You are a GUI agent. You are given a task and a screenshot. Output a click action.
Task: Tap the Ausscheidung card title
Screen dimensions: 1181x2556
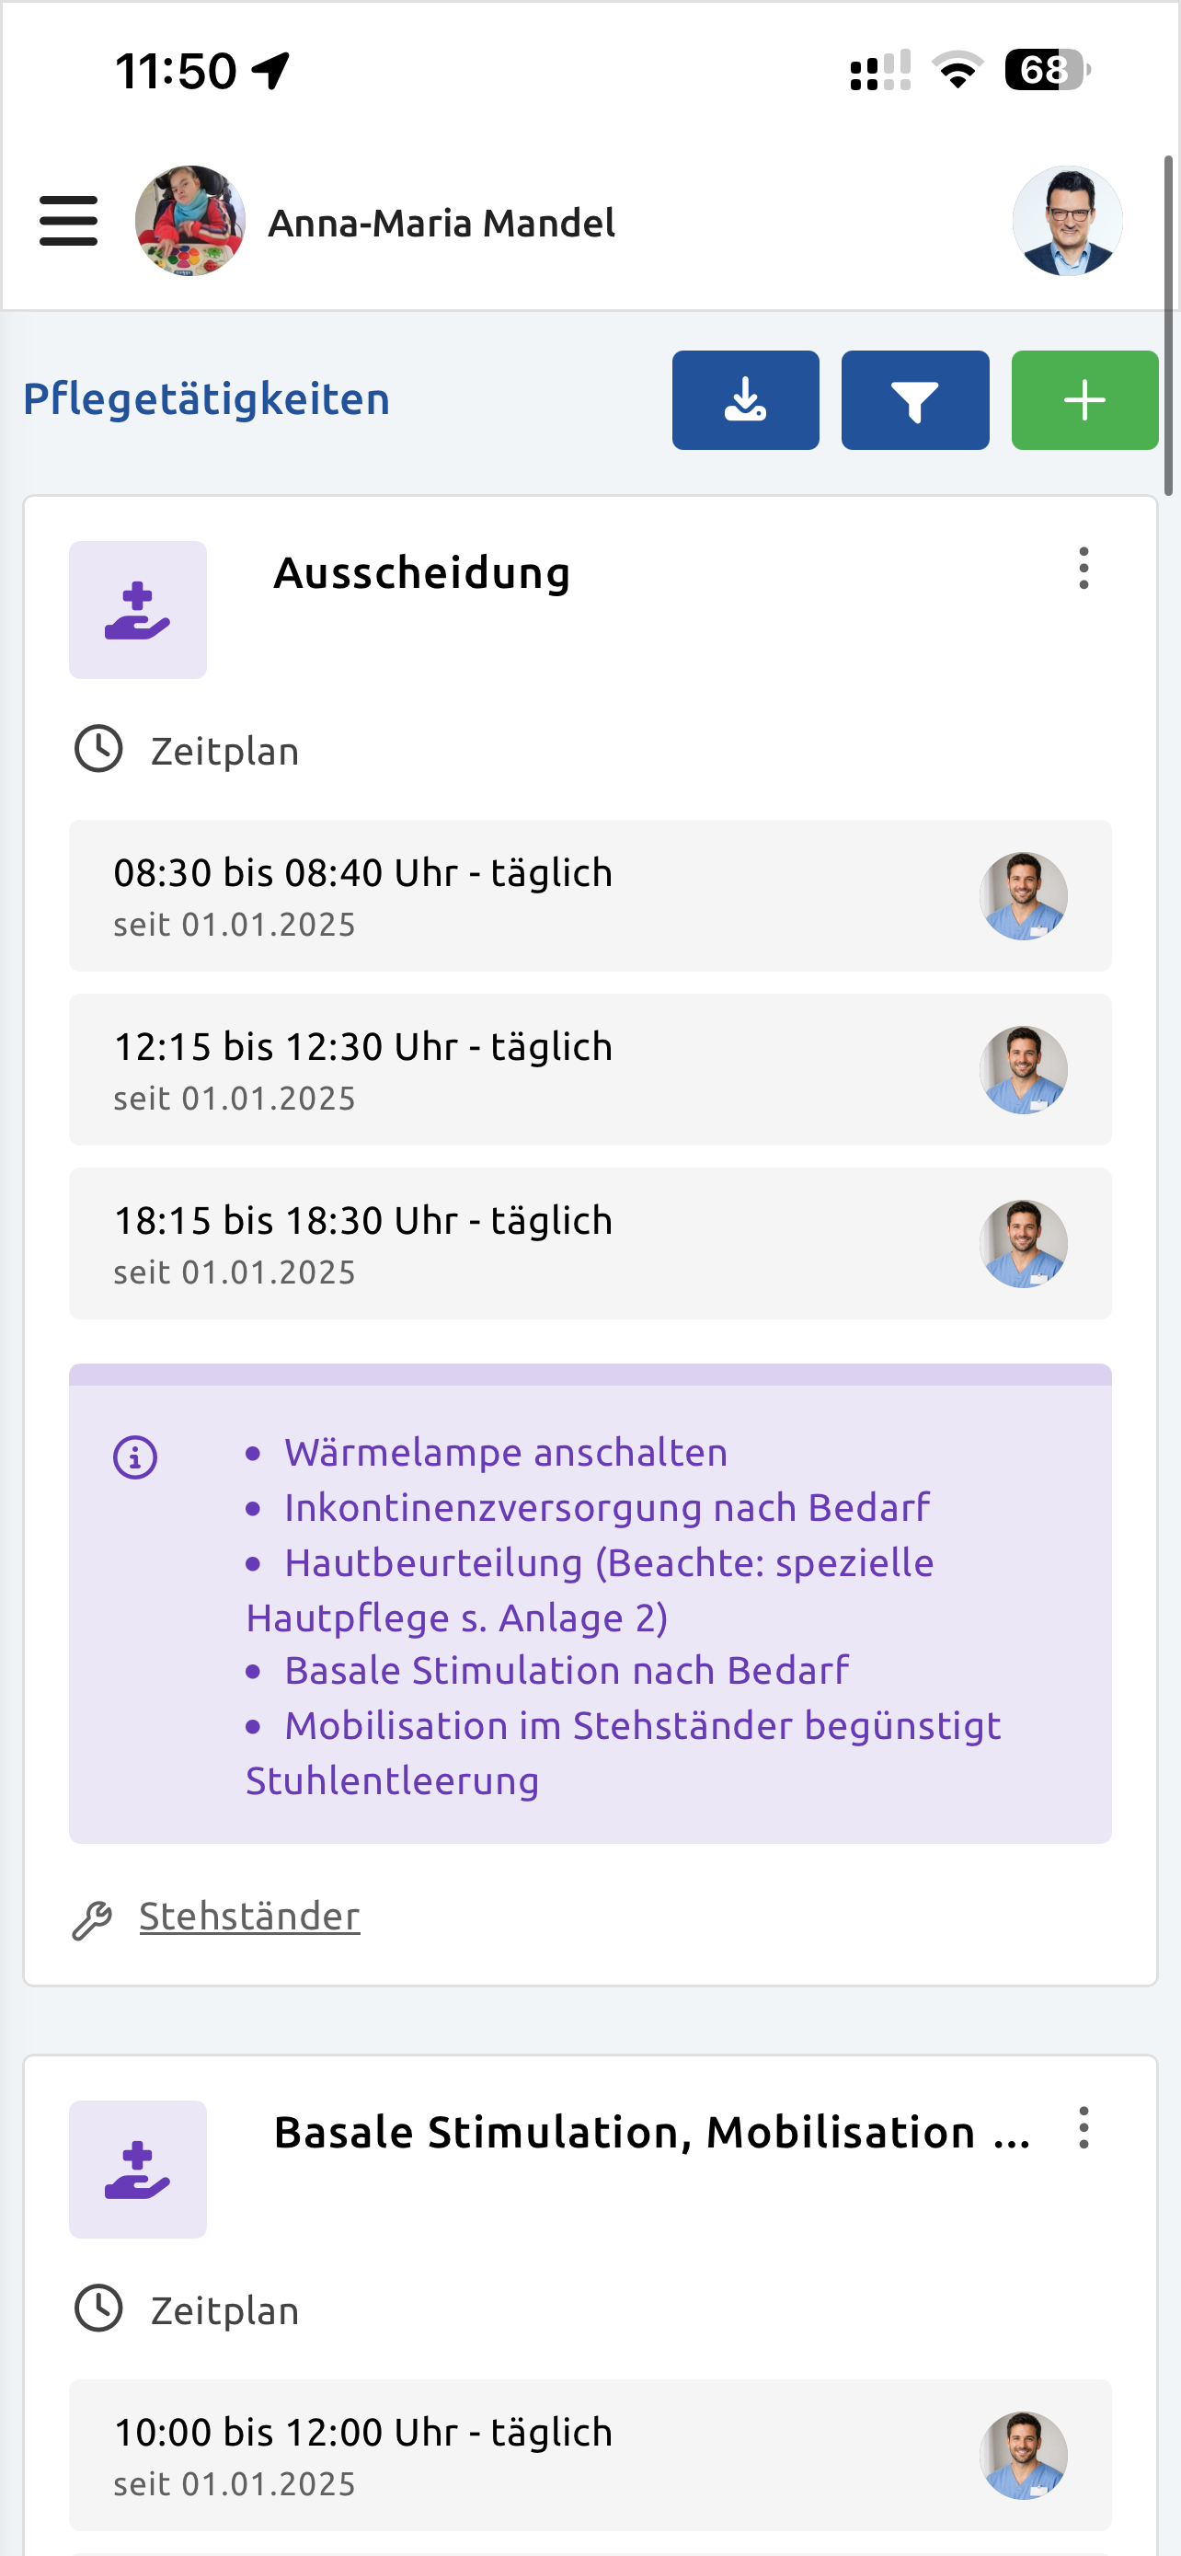point(421,572)
